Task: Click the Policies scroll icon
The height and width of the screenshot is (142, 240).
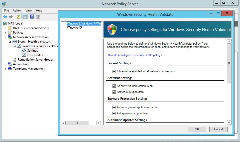Action: pyautogui.click(x=10, y=33)
